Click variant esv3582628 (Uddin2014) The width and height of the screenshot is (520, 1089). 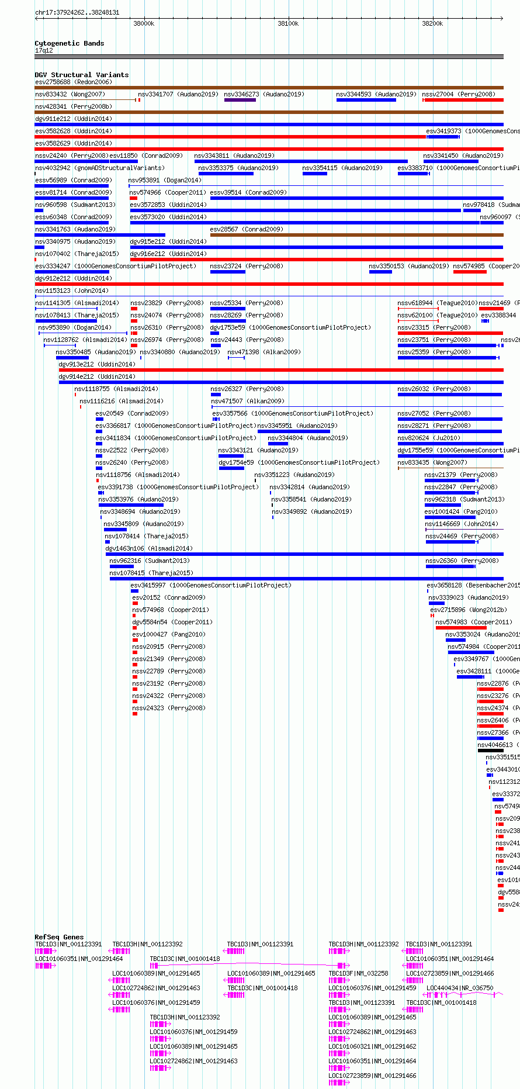click(74, 131)
